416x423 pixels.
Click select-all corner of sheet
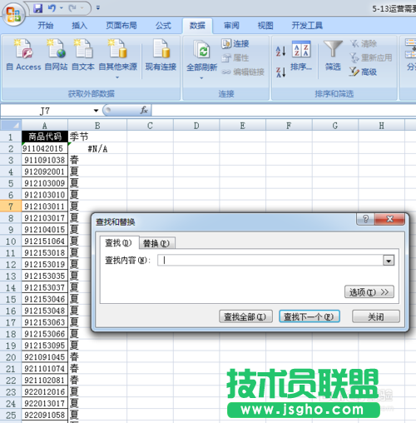pos(11,126)
